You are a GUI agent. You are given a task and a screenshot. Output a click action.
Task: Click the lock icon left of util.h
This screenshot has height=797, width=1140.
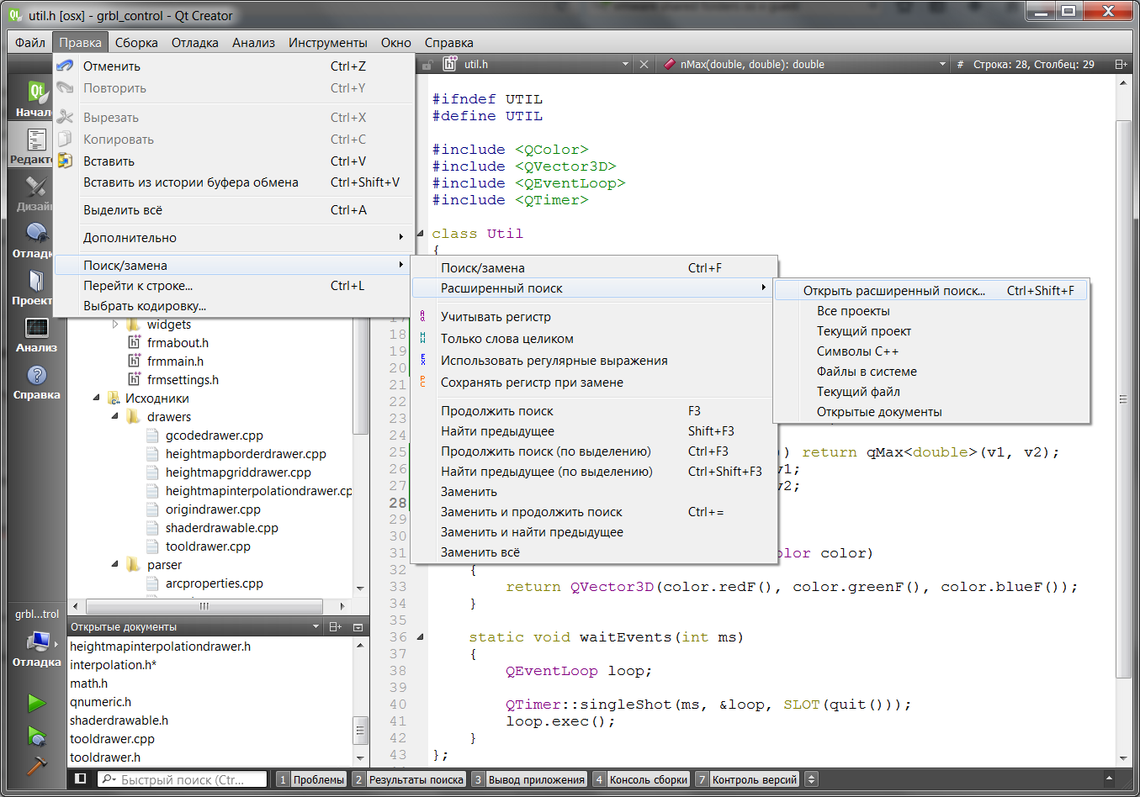tap(427, 65)
